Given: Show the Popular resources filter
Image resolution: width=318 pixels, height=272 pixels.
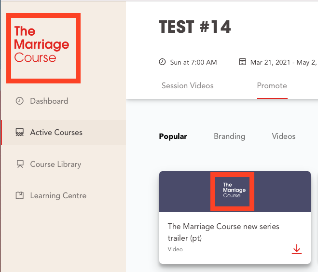Looking at the screenshot, I should (173, 136).
